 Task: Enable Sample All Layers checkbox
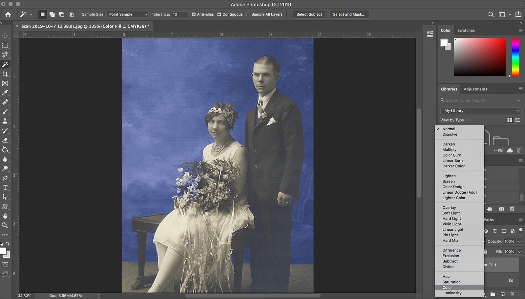point(248,14)
